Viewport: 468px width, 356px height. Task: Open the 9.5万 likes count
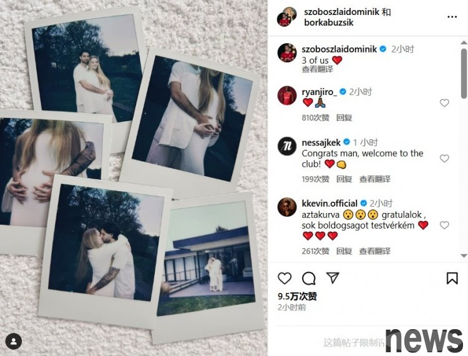click(x=297, y=296)
